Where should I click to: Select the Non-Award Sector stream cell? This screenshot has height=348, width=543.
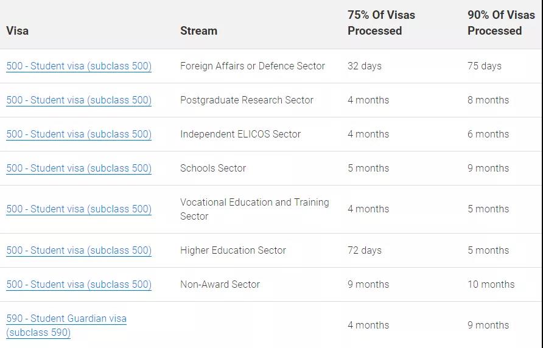click(x=220, y=284)
